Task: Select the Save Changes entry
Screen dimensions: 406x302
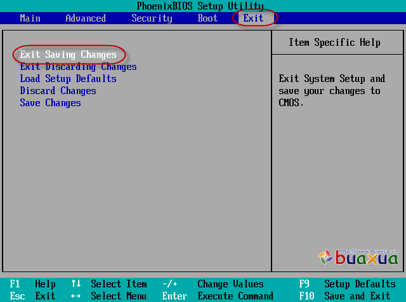Action: point(51,103)
